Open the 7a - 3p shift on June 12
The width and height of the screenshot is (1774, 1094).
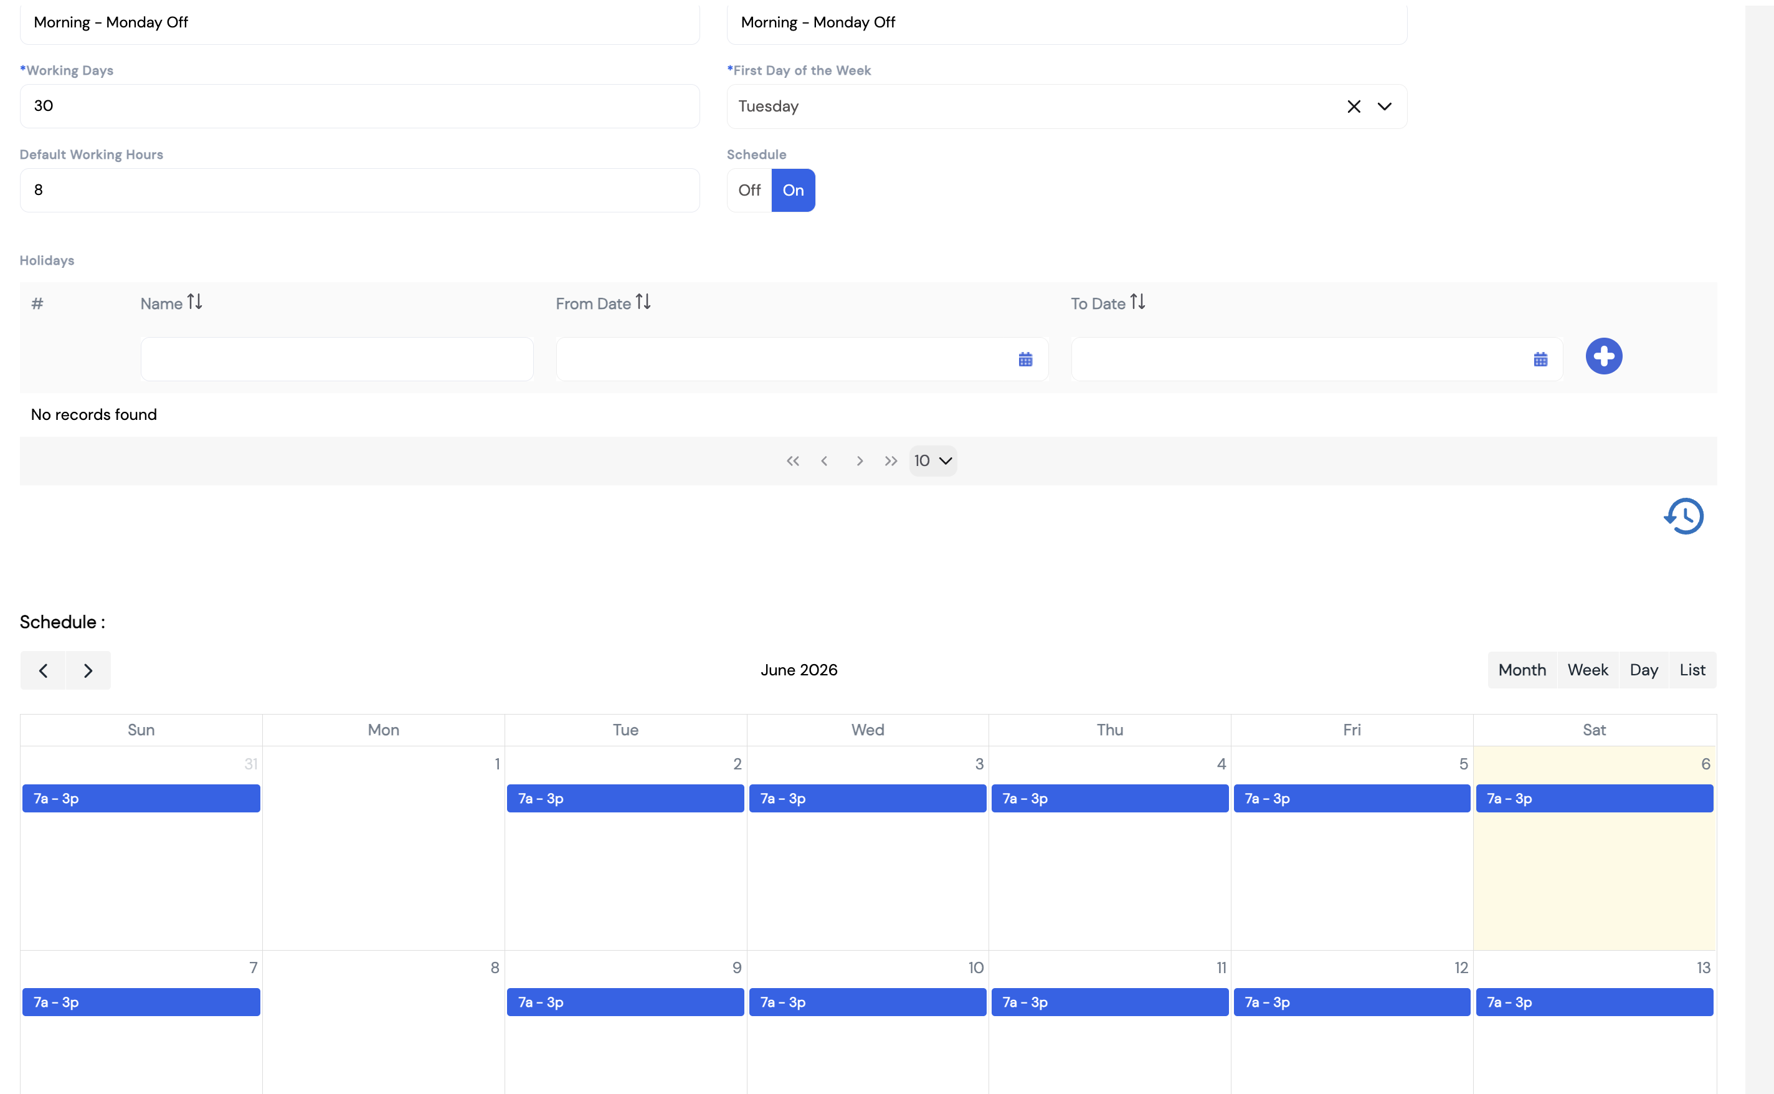pyautogui.click(x=1352, y=1002)
